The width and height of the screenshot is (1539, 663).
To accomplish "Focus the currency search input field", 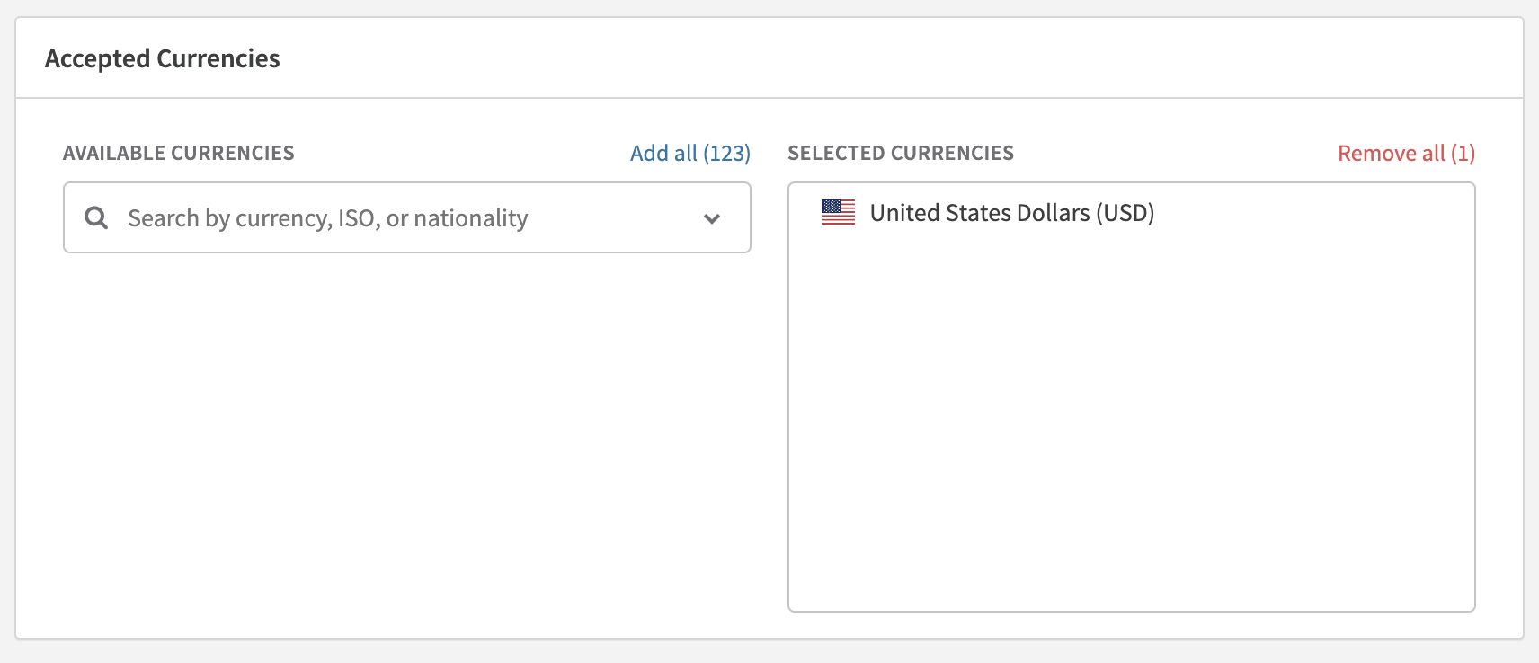I will pyautogui.click(x=405, y=218).
